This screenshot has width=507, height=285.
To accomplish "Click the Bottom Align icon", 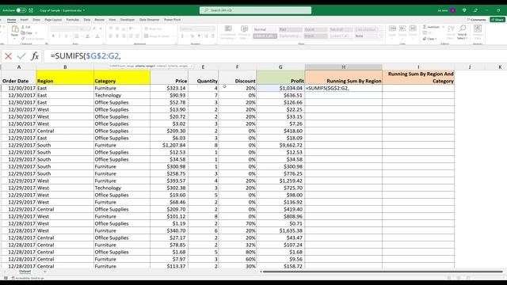I will pos(124,28).
